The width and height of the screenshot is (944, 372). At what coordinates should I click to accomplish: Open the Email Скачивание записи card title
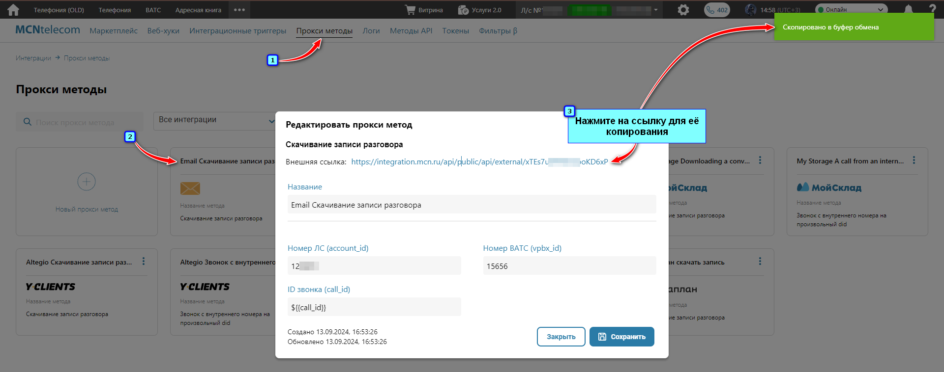tap(228, 161)
